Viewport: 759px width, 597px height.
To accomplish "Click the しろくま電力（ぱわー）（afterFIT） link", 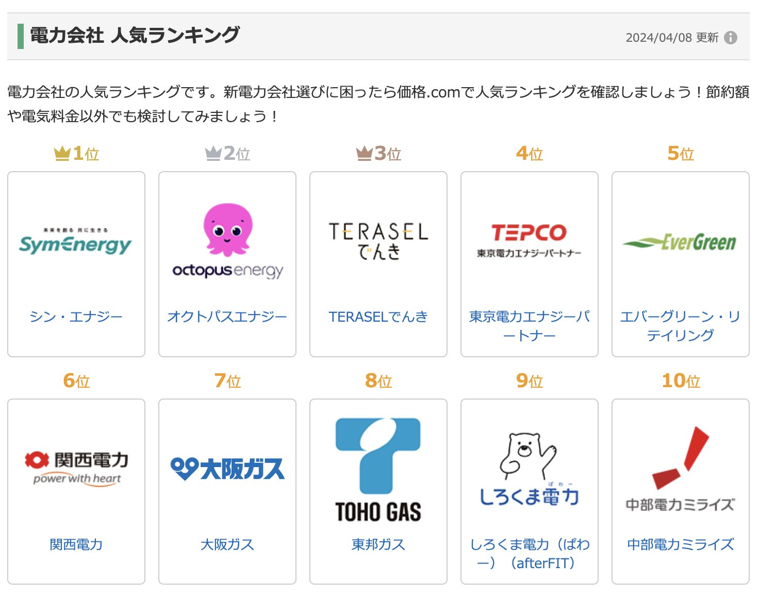I will [x=530, y=554].
